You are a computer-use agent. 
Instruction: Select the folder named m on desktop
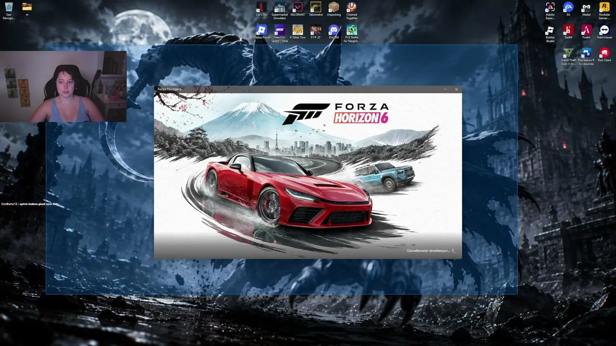click(x=27, y=9)
